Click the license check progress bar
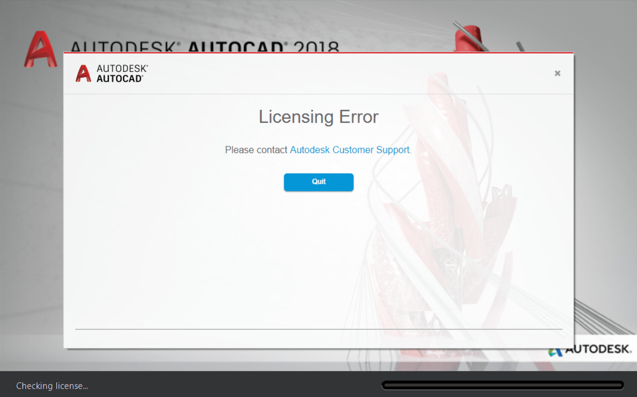Image resolution: width=637 pixels, height=397 pixels. (503, 385)
